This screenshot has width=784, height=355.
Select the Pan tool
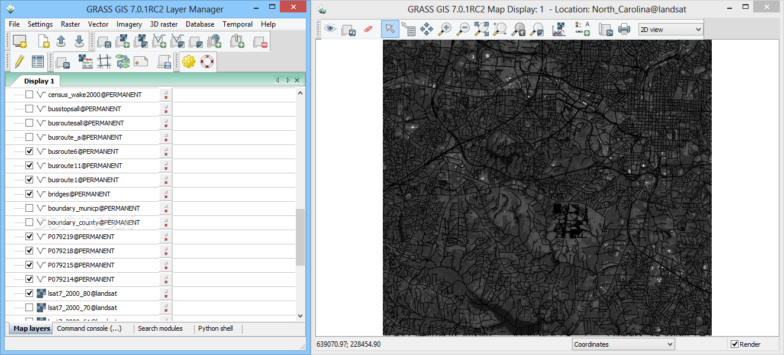coord(427,28)
